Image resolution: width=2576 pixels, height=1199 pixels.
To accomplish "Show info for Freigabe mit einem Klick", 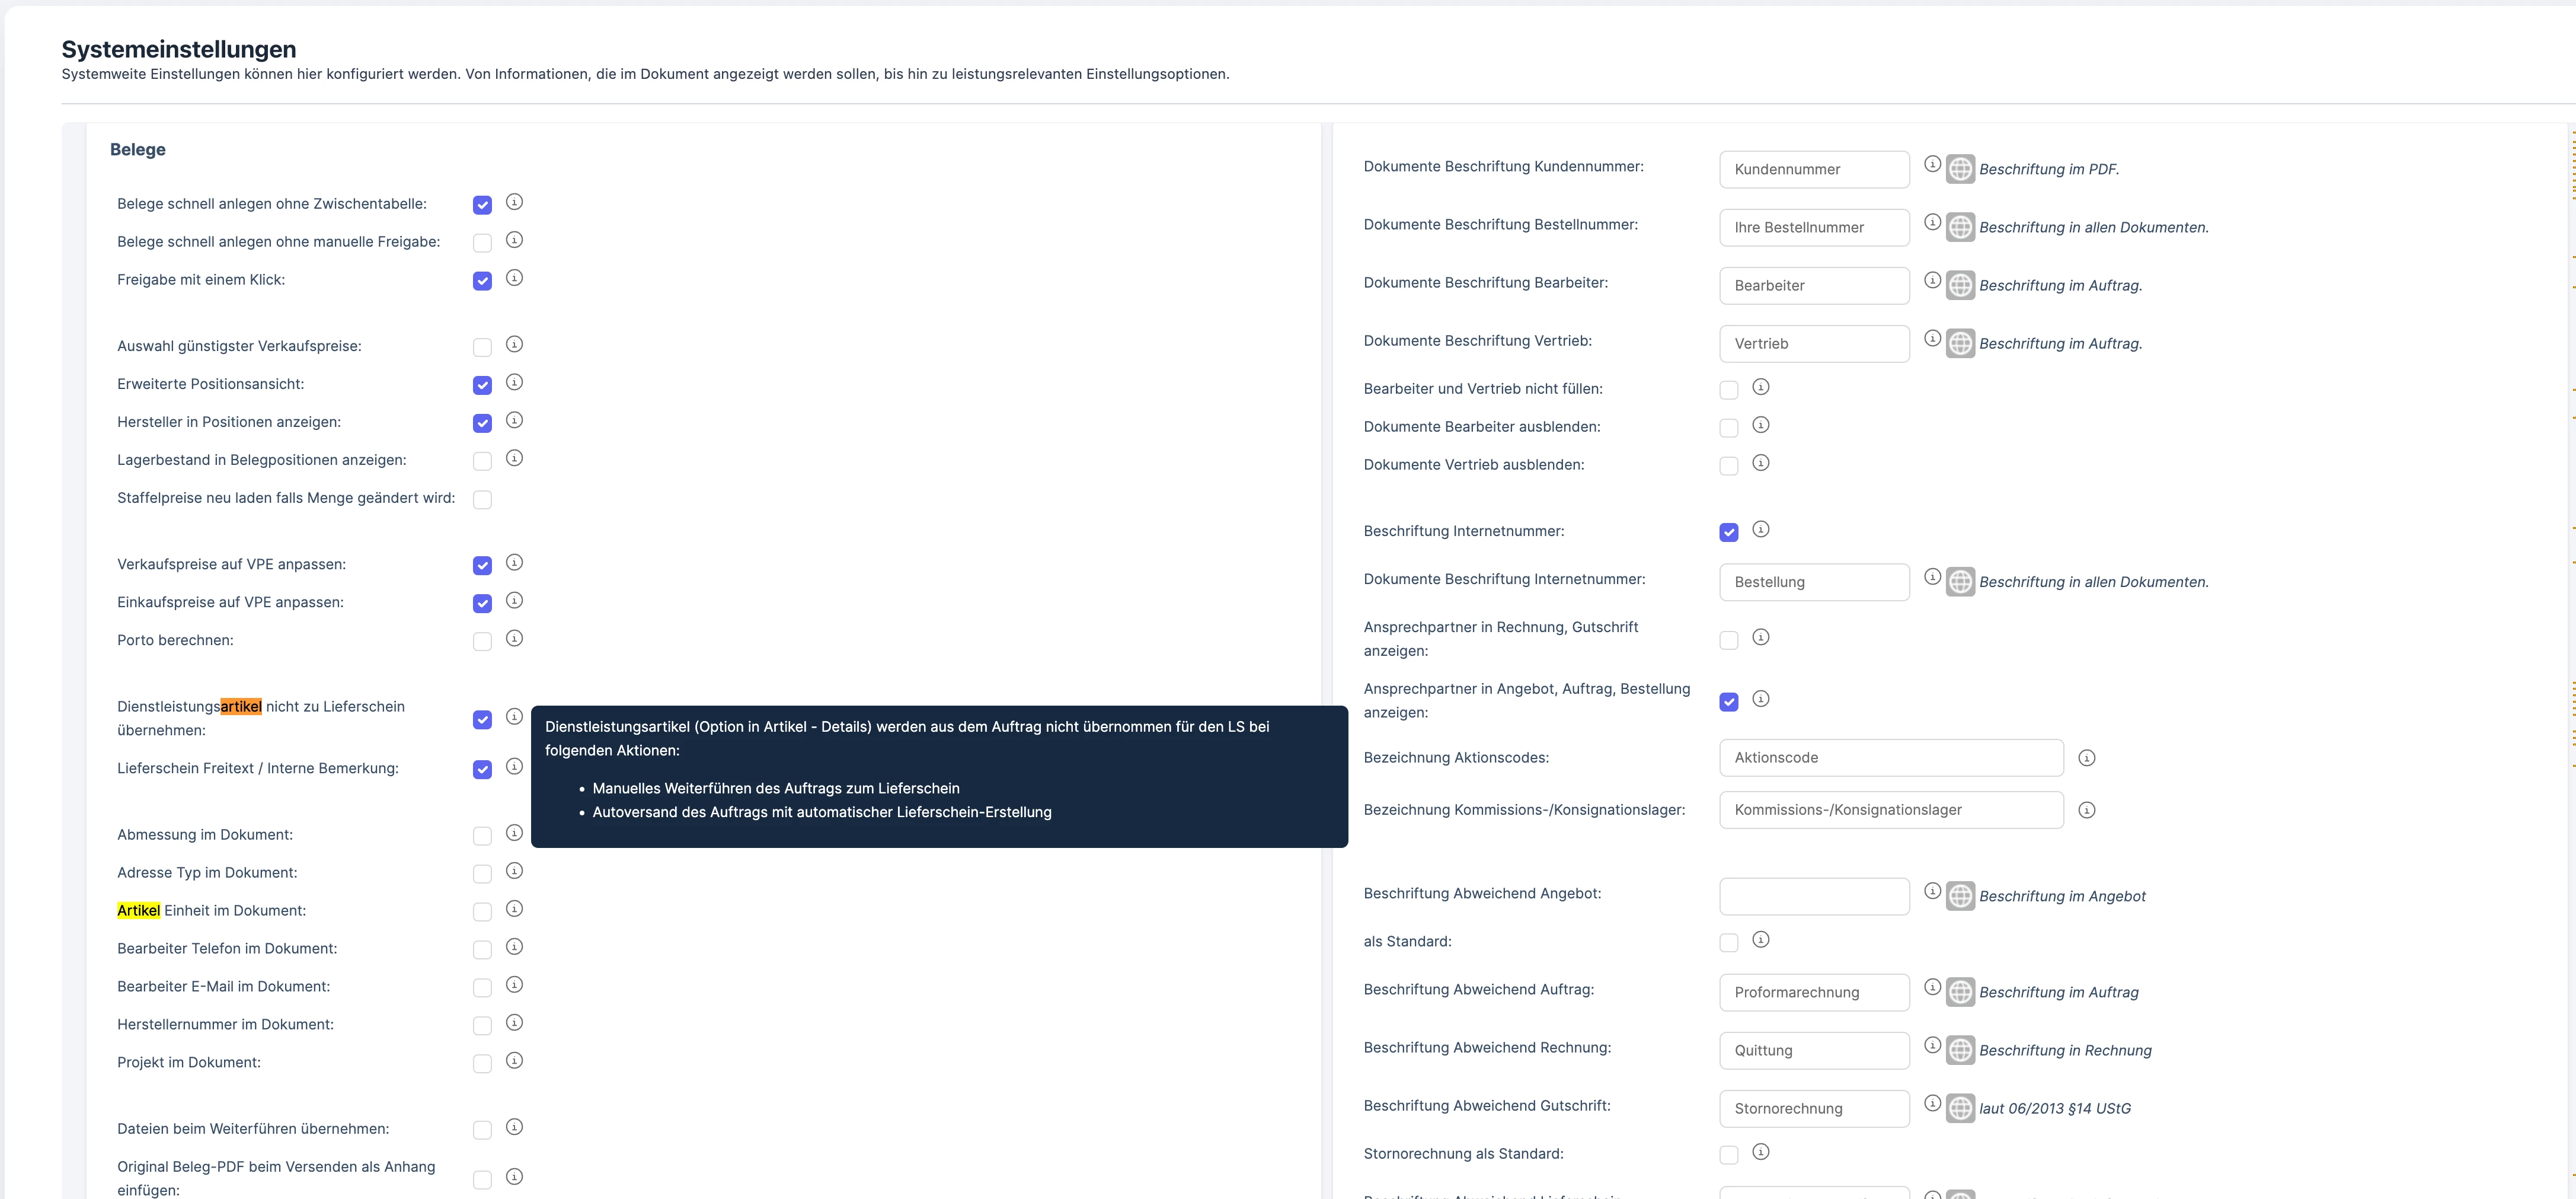I will 514,278.
